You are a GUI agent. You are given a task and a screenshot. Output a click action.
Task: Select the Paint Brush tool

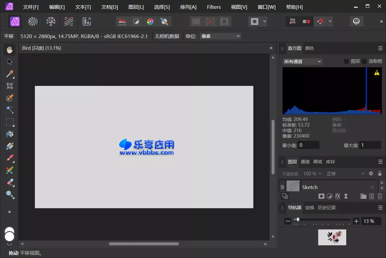9,158
